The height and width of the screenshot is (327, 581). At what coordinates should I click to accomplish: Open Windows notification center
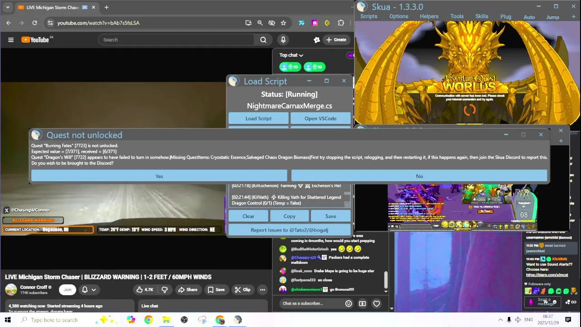click(x=568, y=320)
